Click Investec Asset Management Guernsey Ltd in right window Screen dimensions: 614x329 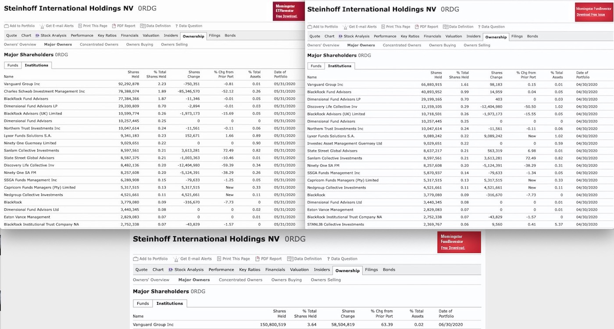tap(345, 143)
